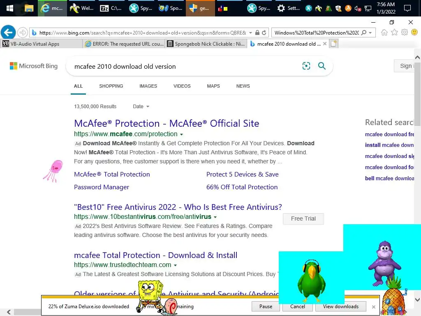Click the purple BonziBuddy gorilla

(384, 263)
